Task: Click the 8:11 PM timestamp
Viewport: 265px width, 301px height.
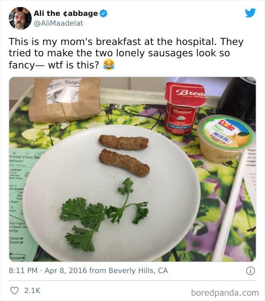Action: (x=23, y=271)
